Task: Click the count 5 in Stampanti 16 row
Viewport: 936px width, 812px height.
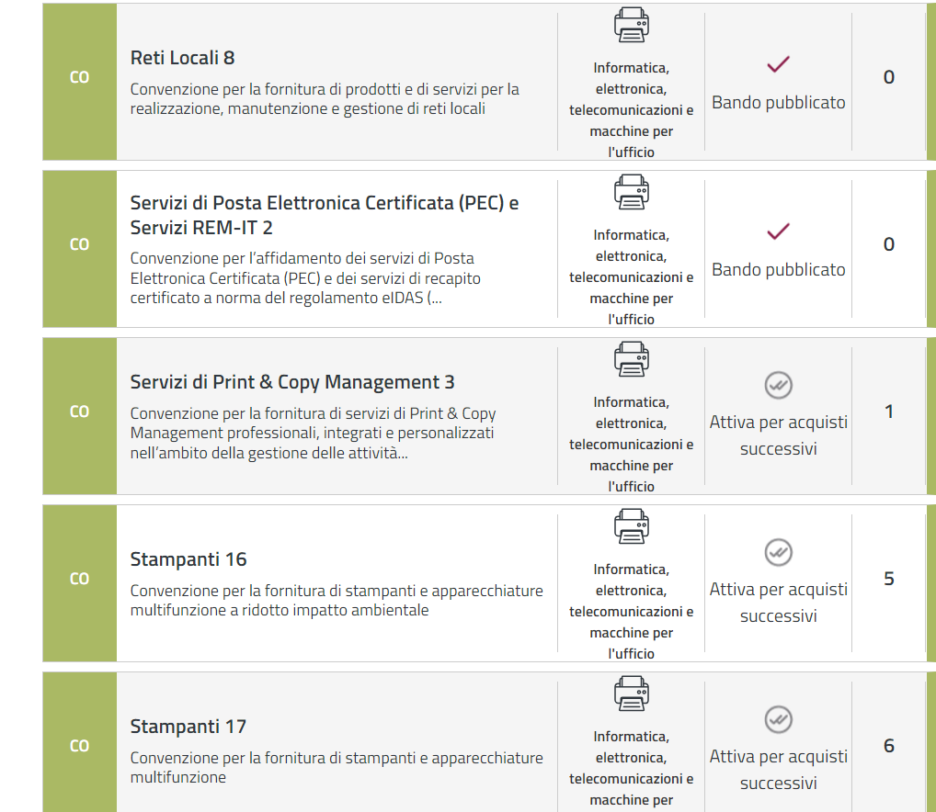Action: 888,579
